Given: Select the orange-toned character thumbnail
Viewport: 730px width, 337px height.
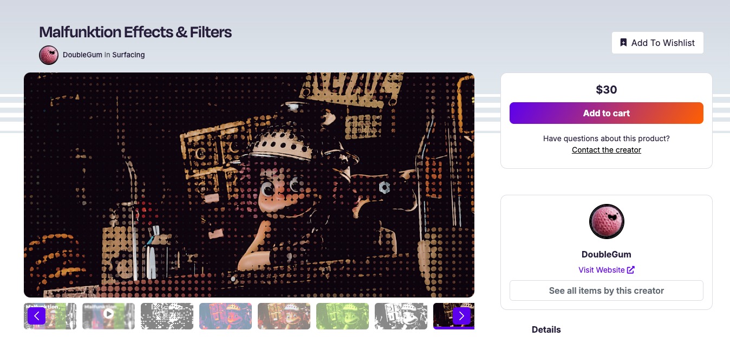Looking at the screenshot, I should 284,316.
